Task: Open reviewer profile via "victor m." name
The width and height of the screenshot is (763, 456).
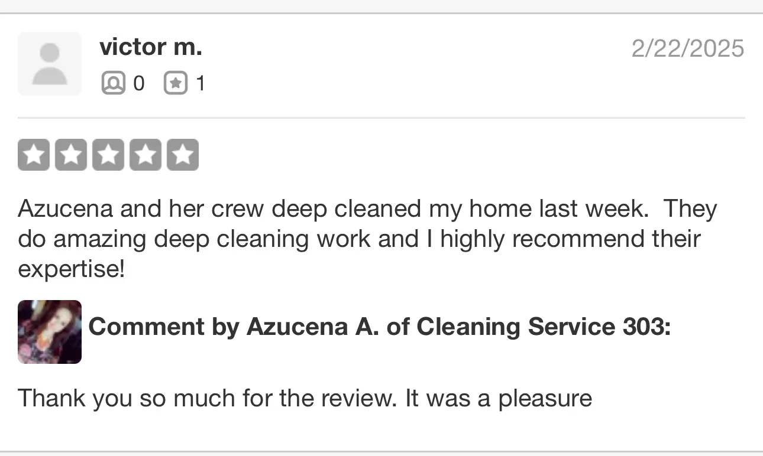Action: pos(151,47)
